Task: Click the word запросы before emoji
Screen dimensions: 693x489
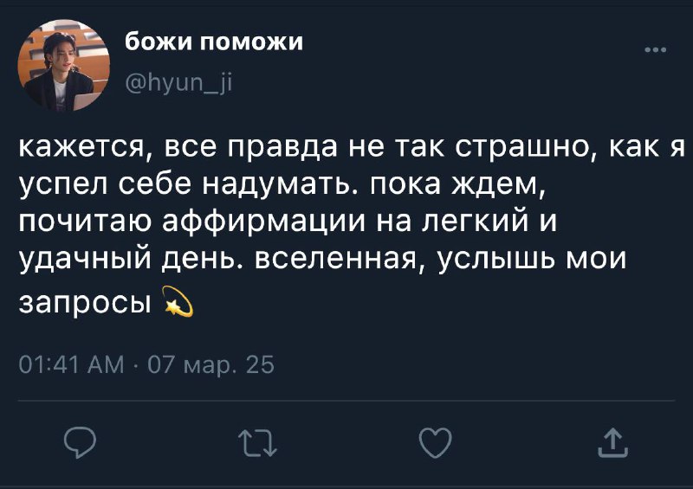Action: (85, 304)
